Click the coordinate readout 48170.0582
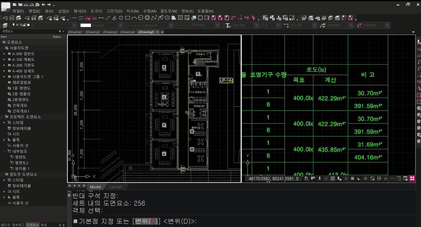 coord(273,179)
